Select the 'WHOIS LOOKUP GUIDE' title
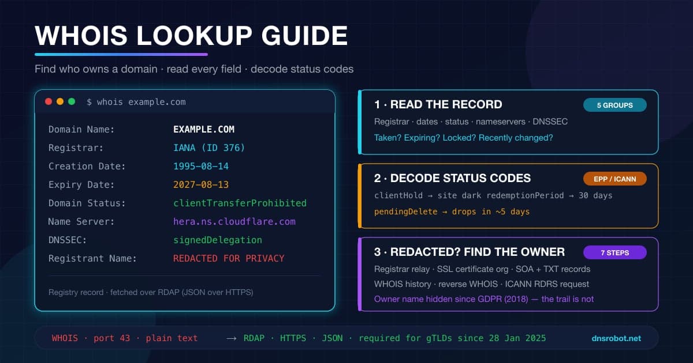 [191, 36]
